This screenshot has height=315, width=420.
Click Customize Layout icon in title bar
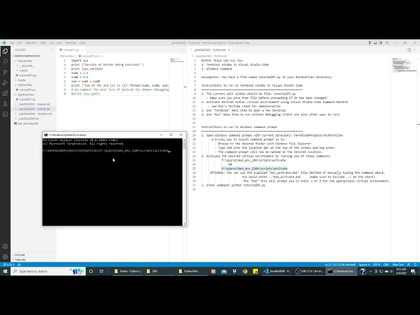387,43
